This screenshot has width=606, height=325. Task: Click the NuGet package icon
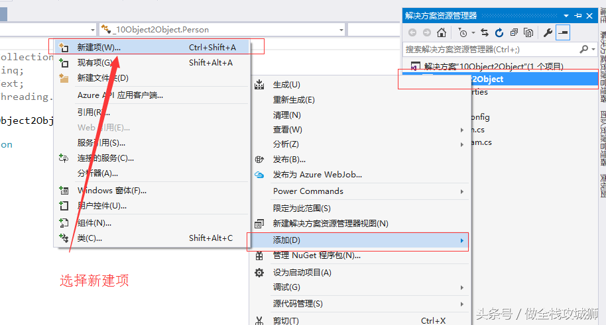259,255
